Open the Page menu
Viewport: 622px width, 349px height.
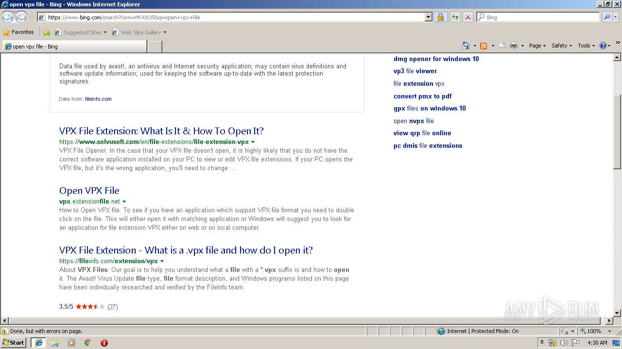click(537, 46)
